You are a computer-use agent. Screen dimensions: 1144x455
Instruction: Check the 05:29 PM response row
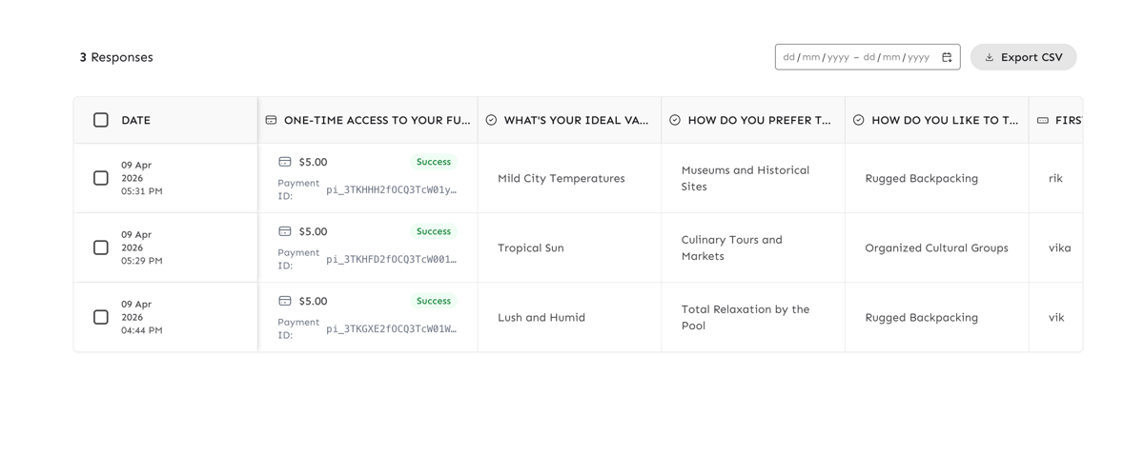click(101, 247)
